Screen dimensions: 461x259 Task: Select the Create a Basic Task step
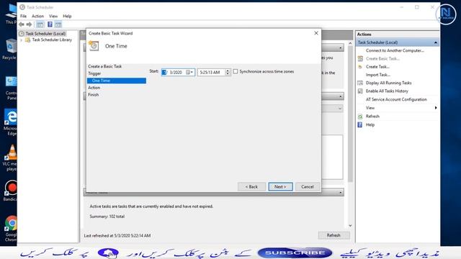click(x=104, y=66)
